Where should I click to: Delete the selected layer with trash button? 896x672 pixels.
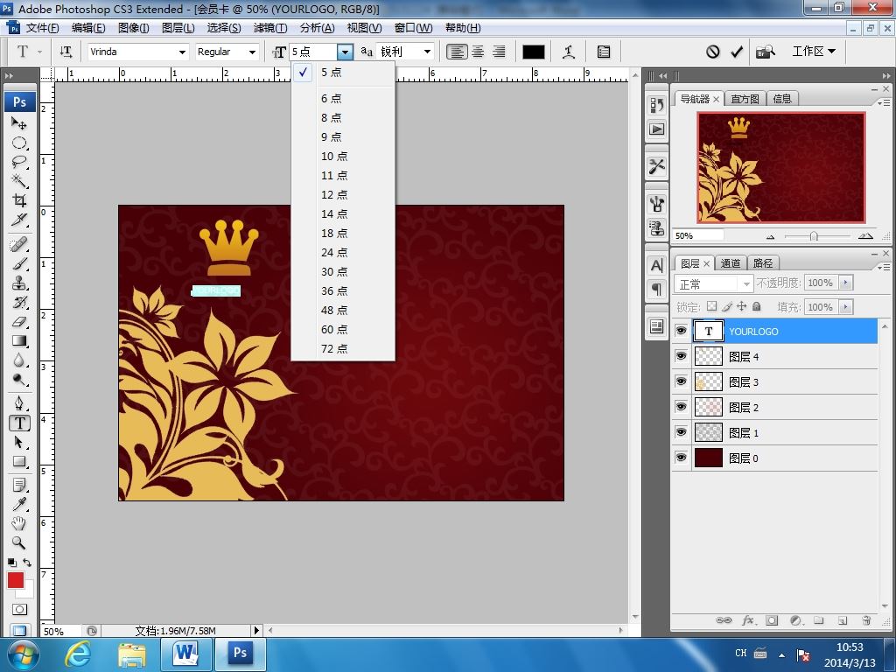point(866,620)
